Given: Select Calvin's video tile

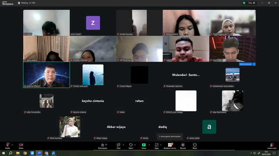Looking at the screenshot, I should pos(47,23).
